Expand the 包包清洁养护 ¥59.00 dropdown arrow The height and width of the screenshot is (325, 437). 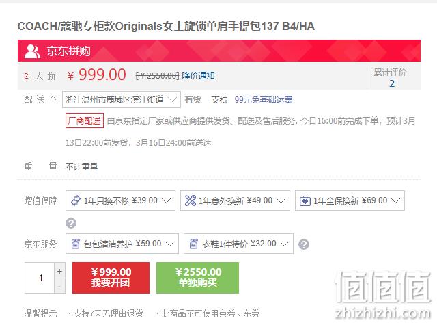click(170, 244)
